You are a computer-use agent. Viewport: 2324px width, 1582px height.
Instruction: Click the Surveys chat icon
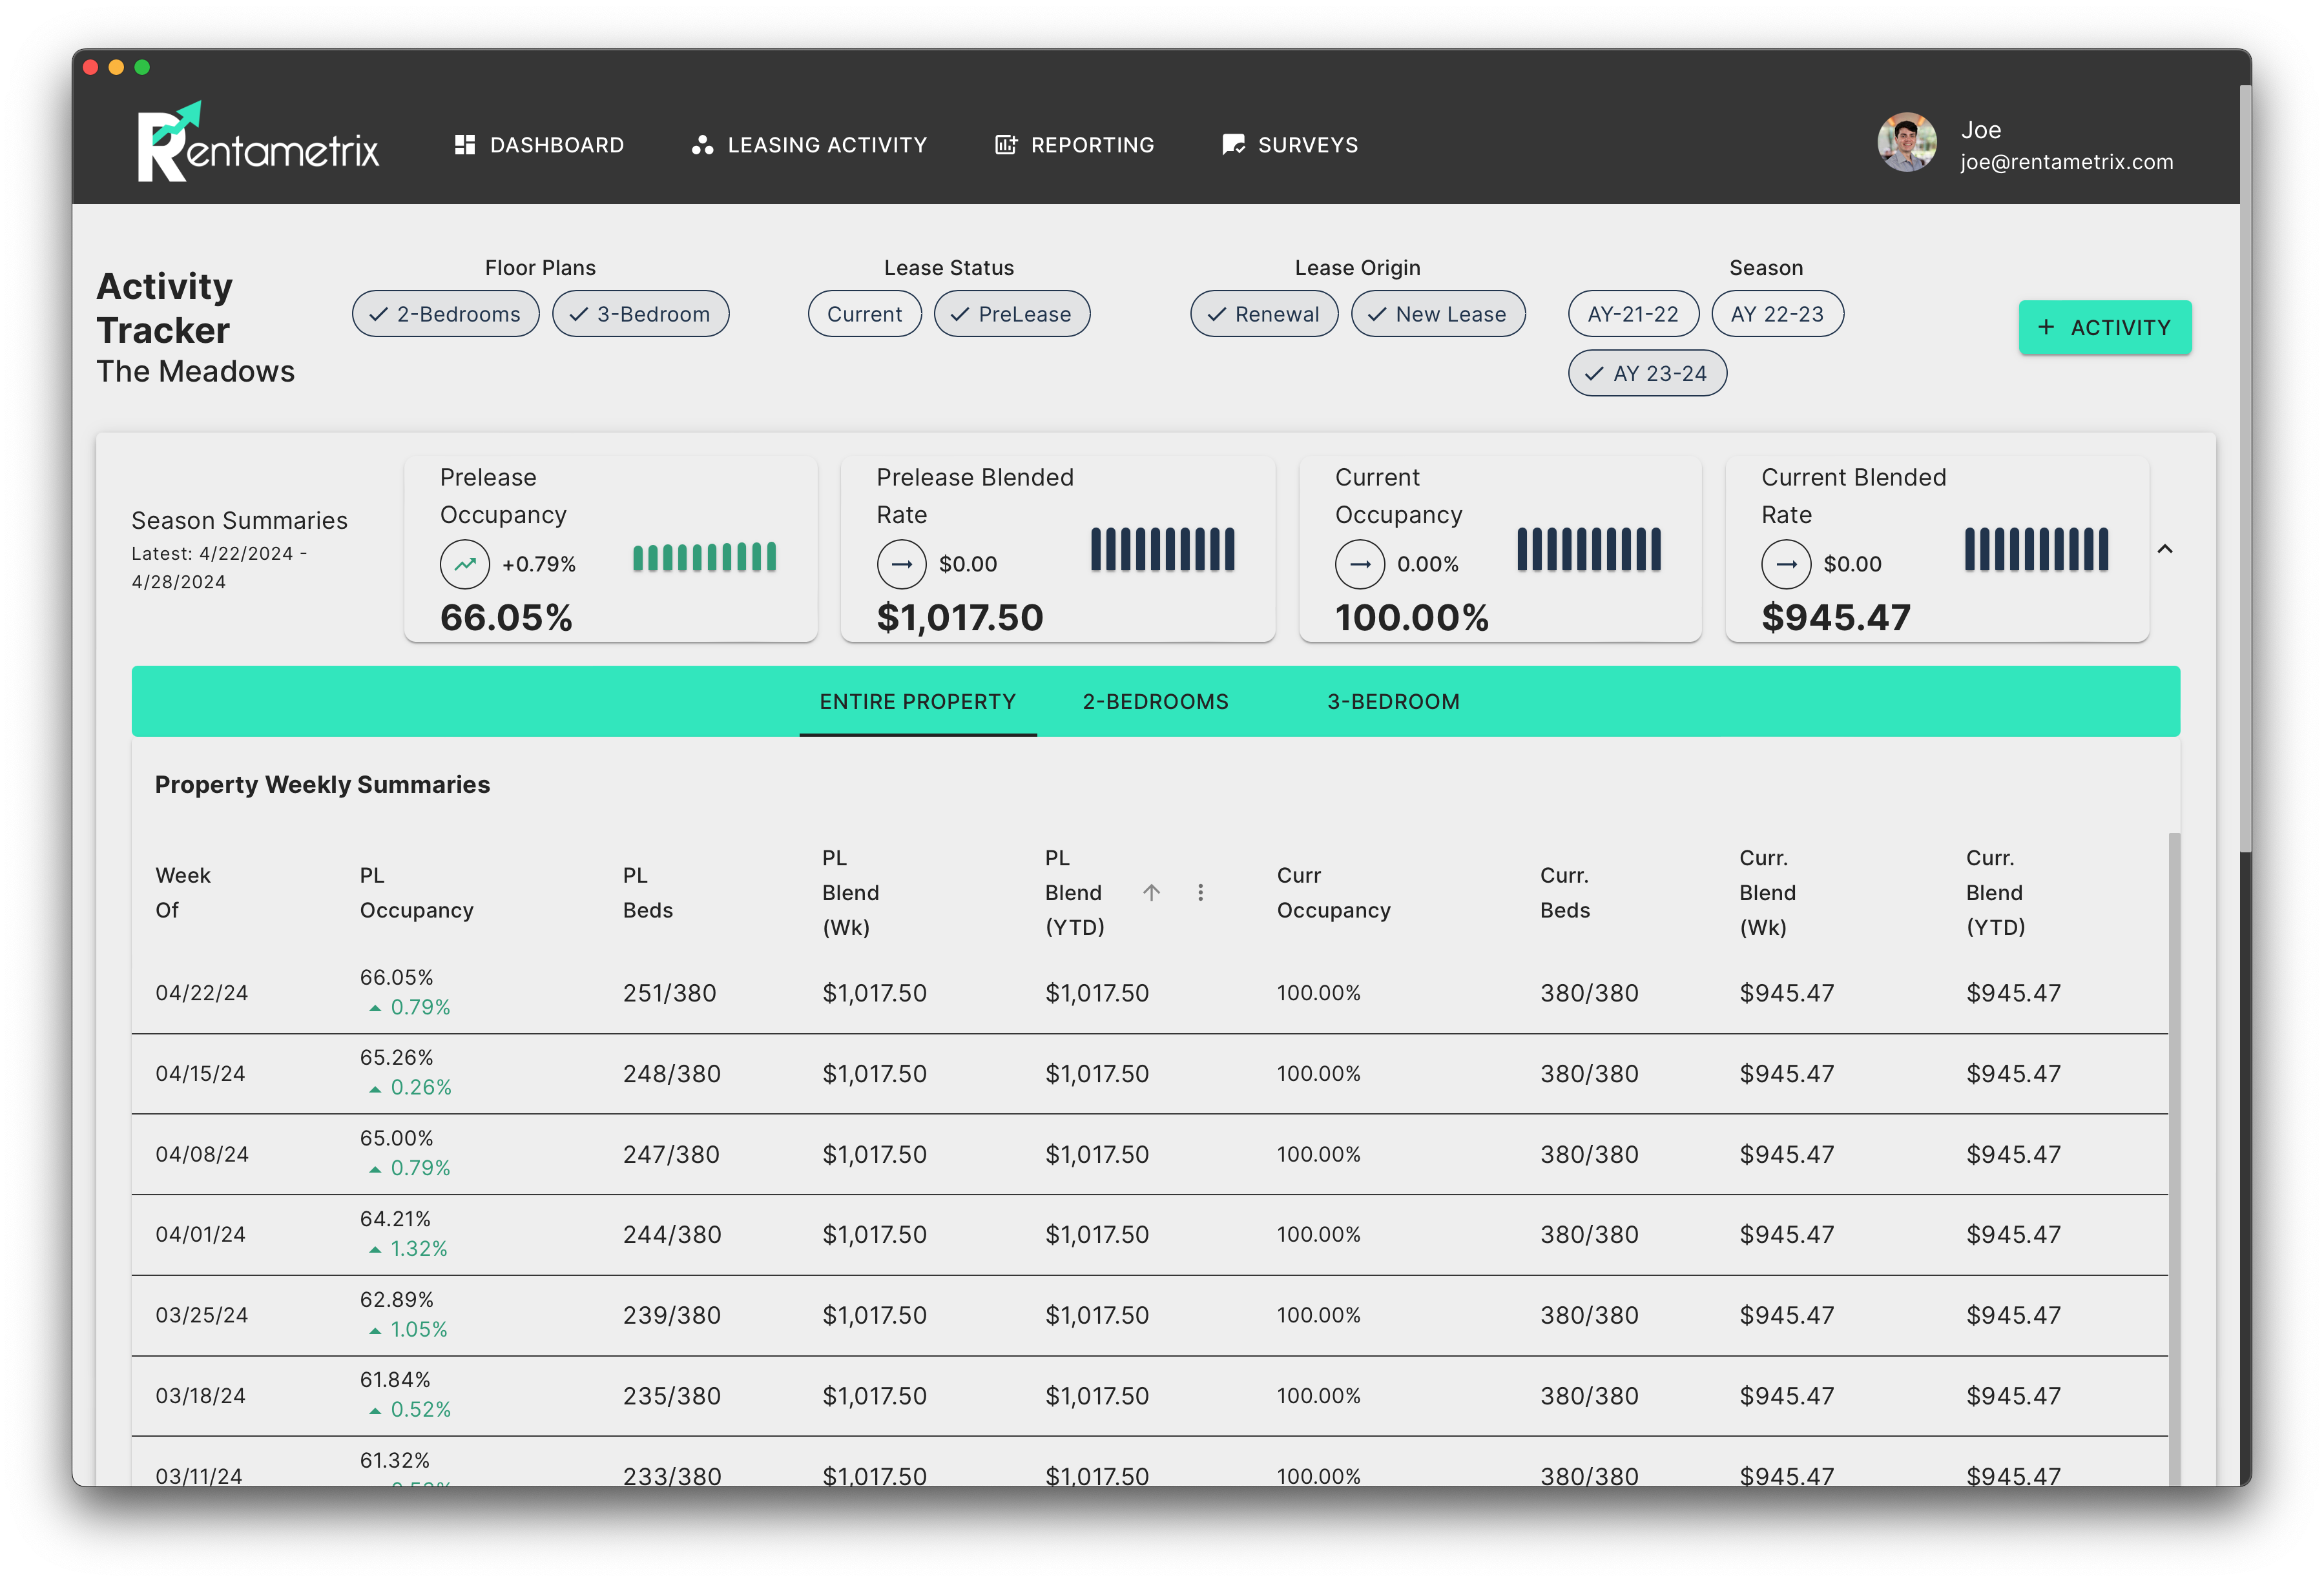1233,145
